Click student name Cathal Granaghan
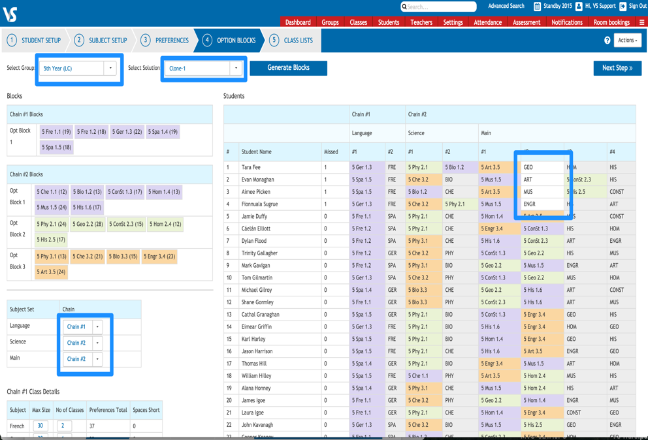The width and height of the screenshot is (648, 440). pyautogui.click(x=261, y=315)
